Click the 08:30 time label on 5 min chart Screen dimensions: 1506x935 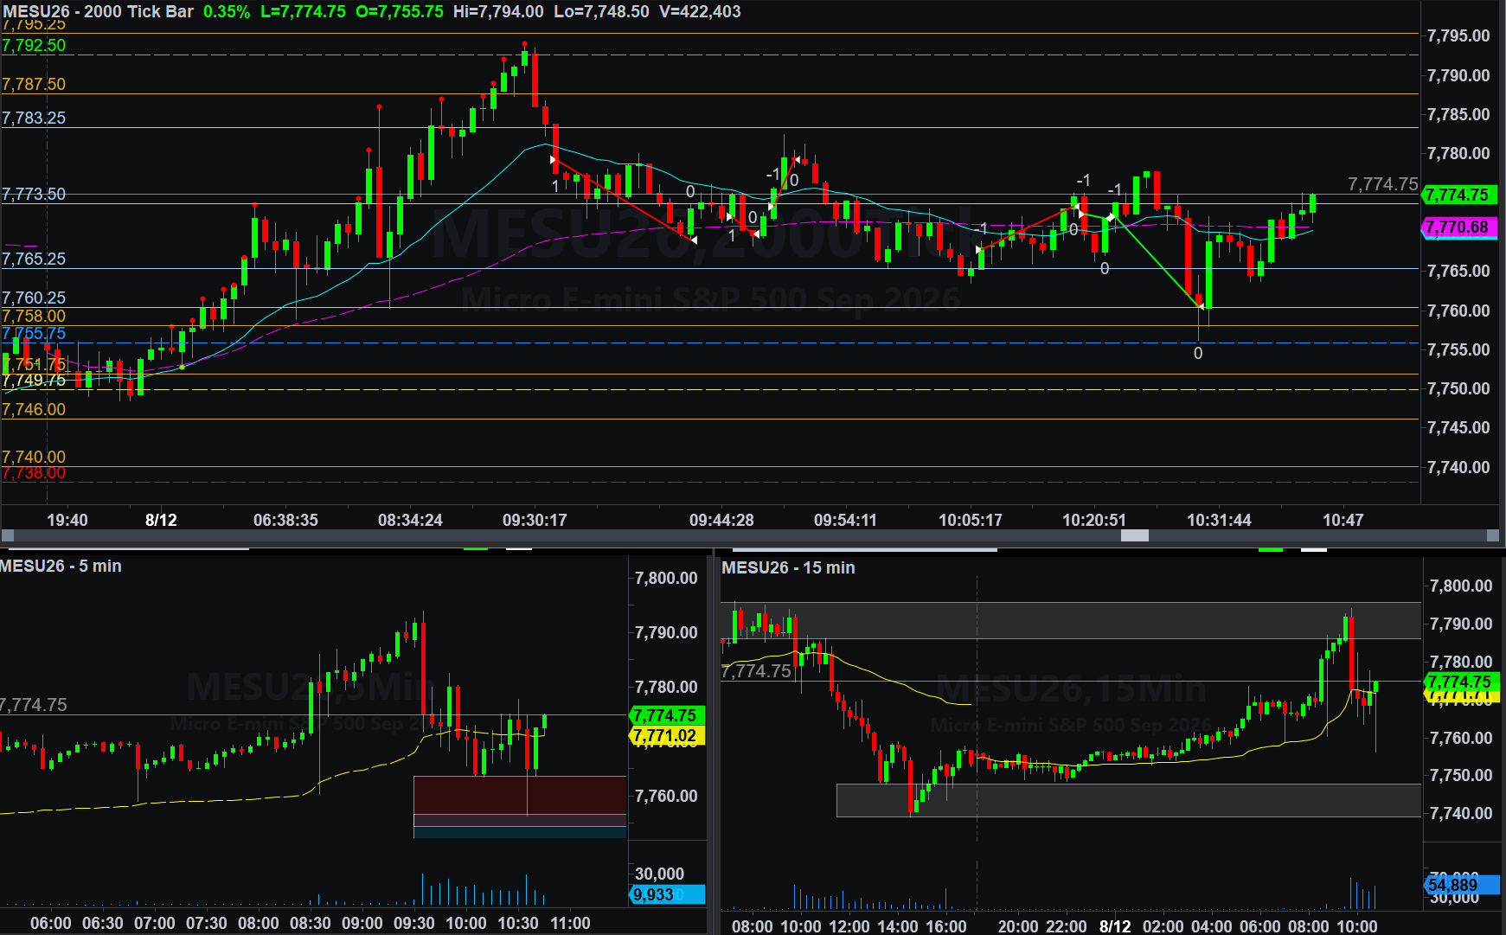[310, 923]
